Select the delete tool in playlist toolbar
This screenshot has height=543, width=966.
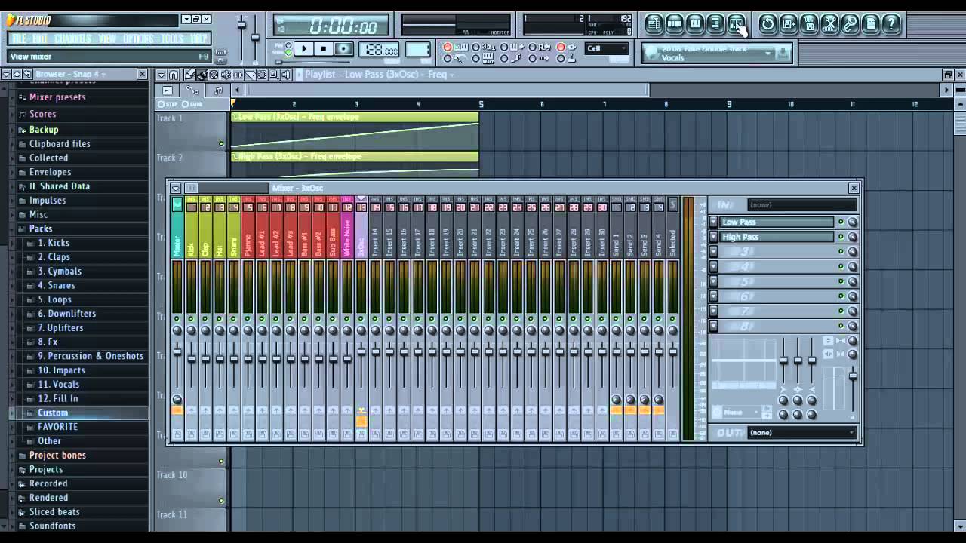coord(214,75)
